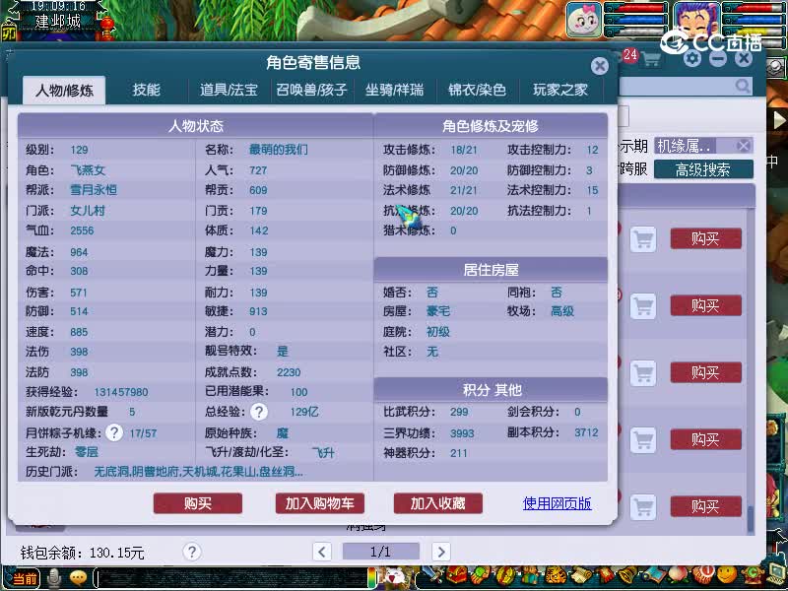
Task: Click the red exclamation alert icon
Action: [x=704, y=574]
